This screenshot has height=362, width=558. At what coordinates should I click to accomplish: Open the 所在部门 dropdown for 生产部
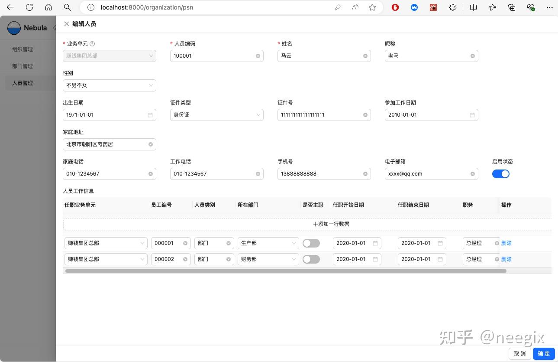coord(268,243)
